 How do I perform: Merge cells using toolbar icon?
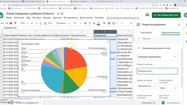tap(114, 23)
